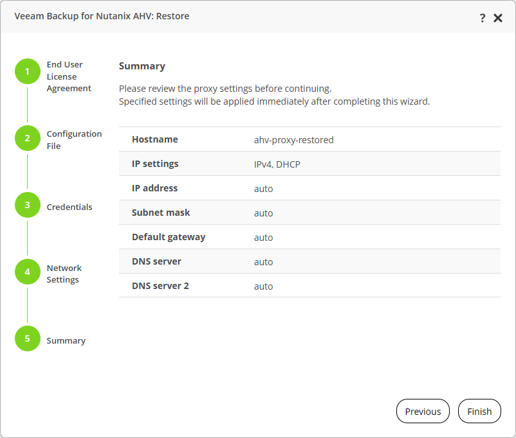Select the Default gateway auto value
This screenshot has height=438, width=516.
coord(263,238)
